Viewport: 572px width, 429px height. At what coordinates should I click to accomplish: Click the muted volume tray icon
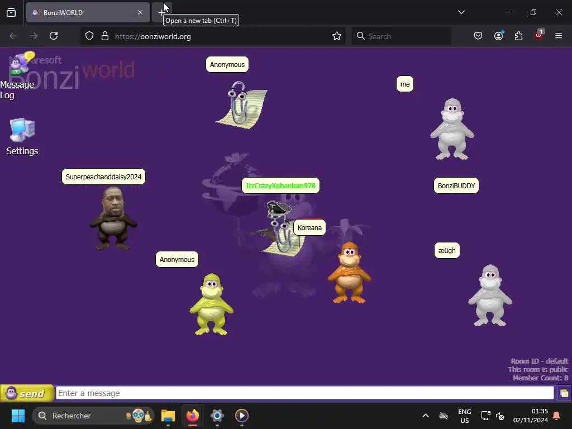click(500, 416)
